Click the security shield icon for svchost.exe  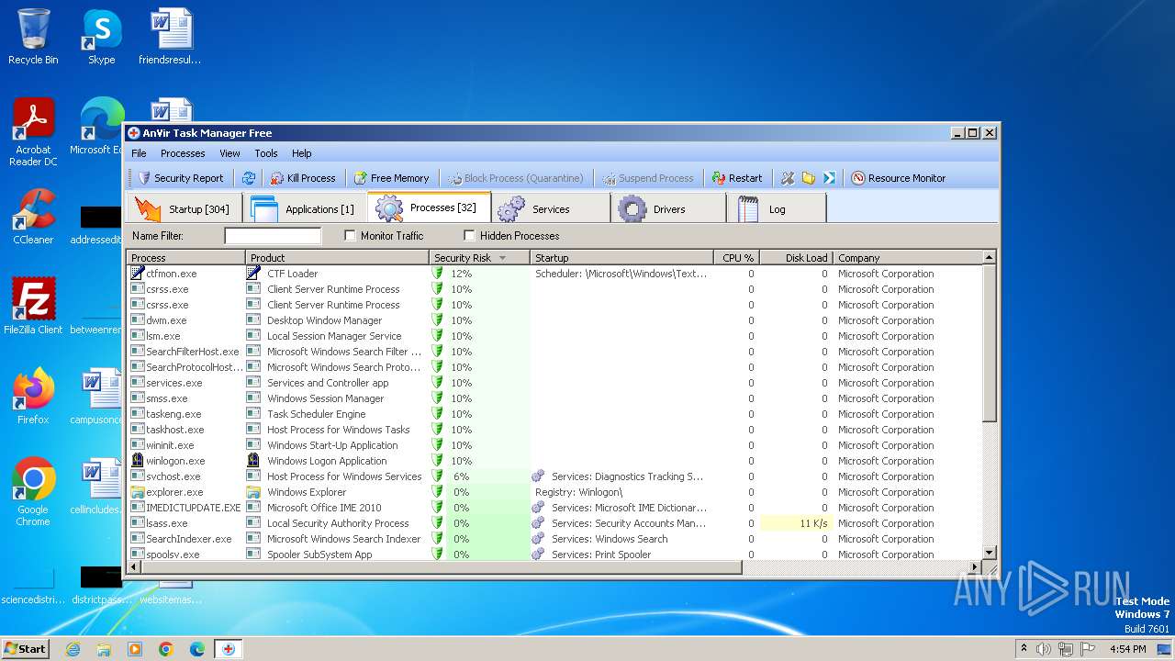pyautogui.click(x=438, y=476)
